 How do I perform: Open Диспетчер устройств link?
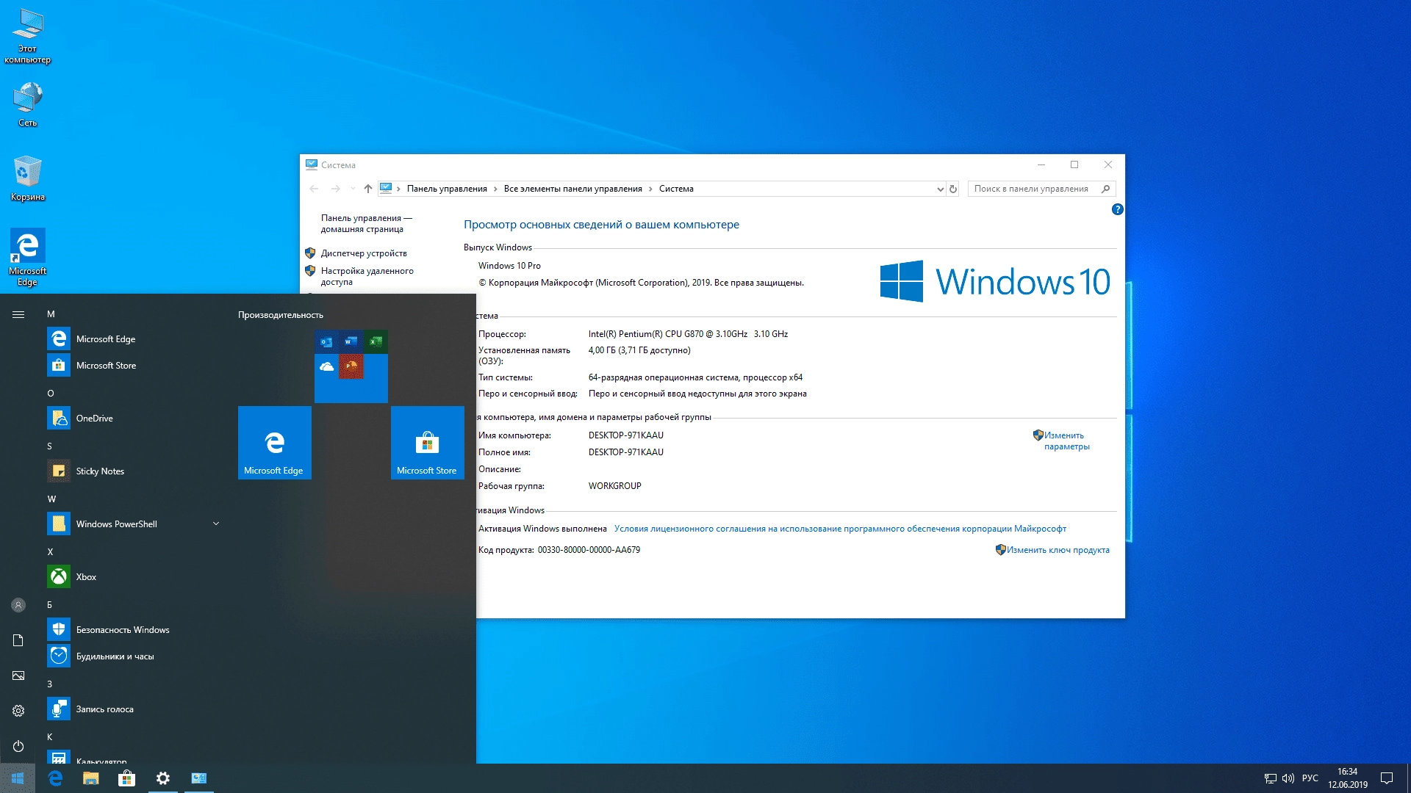(x=364, y=253)
